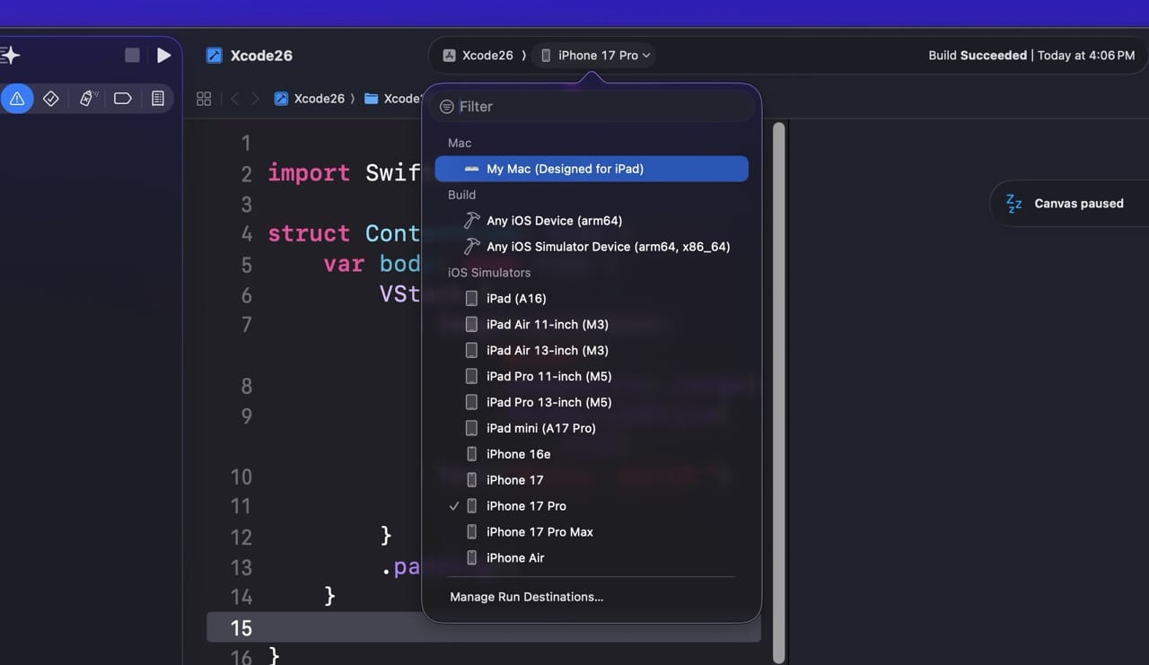The width and height of the screenshot is (1149, 665).
Task: Click the 'import' keyword on line 2
Action: point(309,173)
